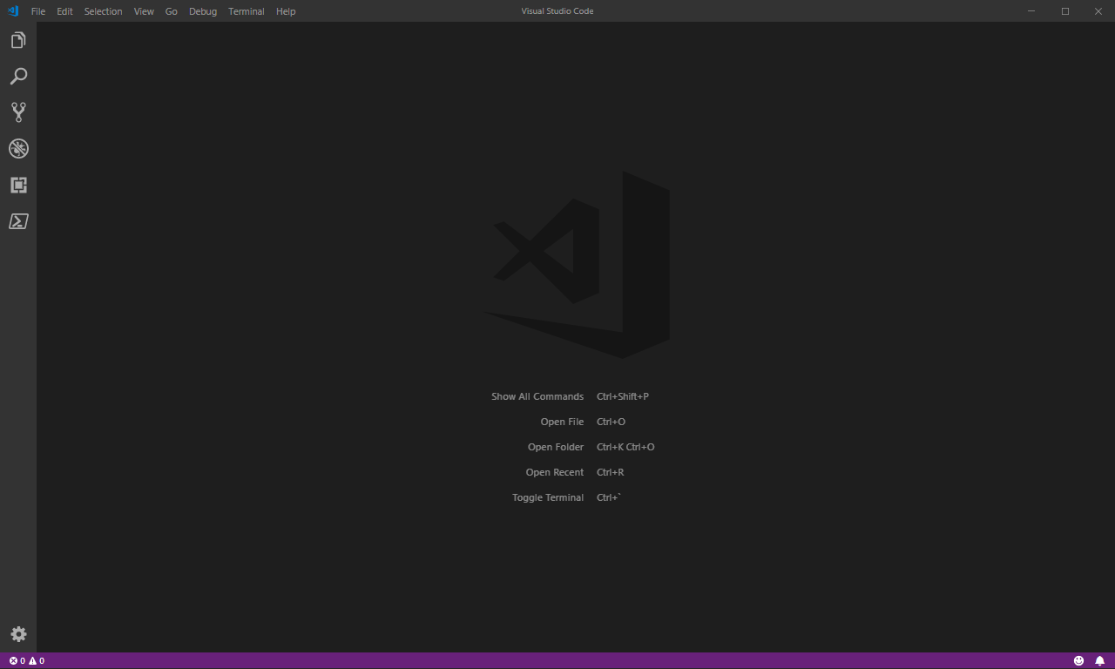This screenshot has width=1115, height=669.
Task: Open the Explorer view in activity bar
Action: tap(18, 40)
